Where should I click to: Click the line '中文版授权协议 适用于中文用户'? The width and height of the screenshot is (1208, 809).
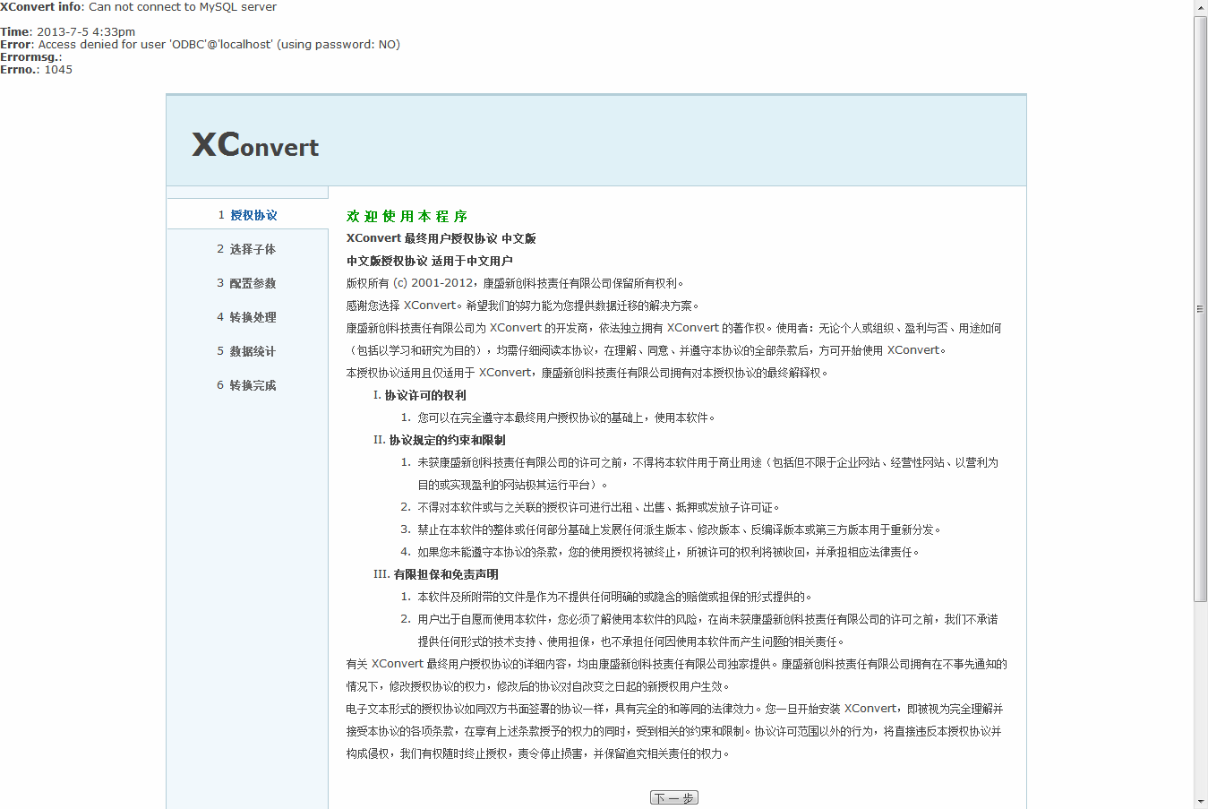pyautogui.click(x=430, y=261)
